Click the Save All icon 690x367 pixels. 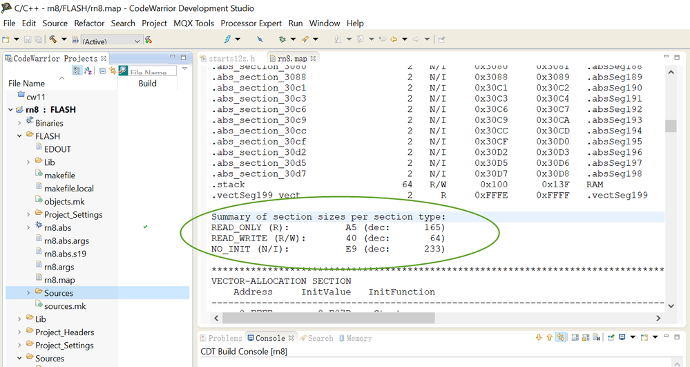38,39
